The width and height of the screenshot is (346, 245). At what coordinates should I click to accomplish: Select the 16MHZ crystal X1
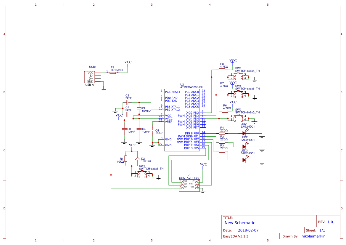(x=139, y=109)
